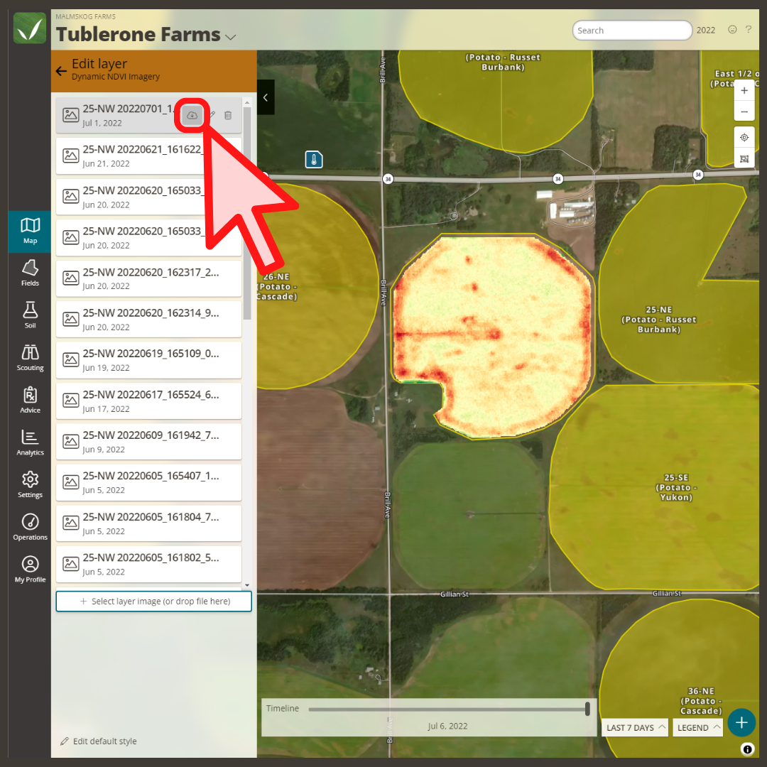Click the round plus button on the map
Screen dimensions: 767x767
pos(741,722)
